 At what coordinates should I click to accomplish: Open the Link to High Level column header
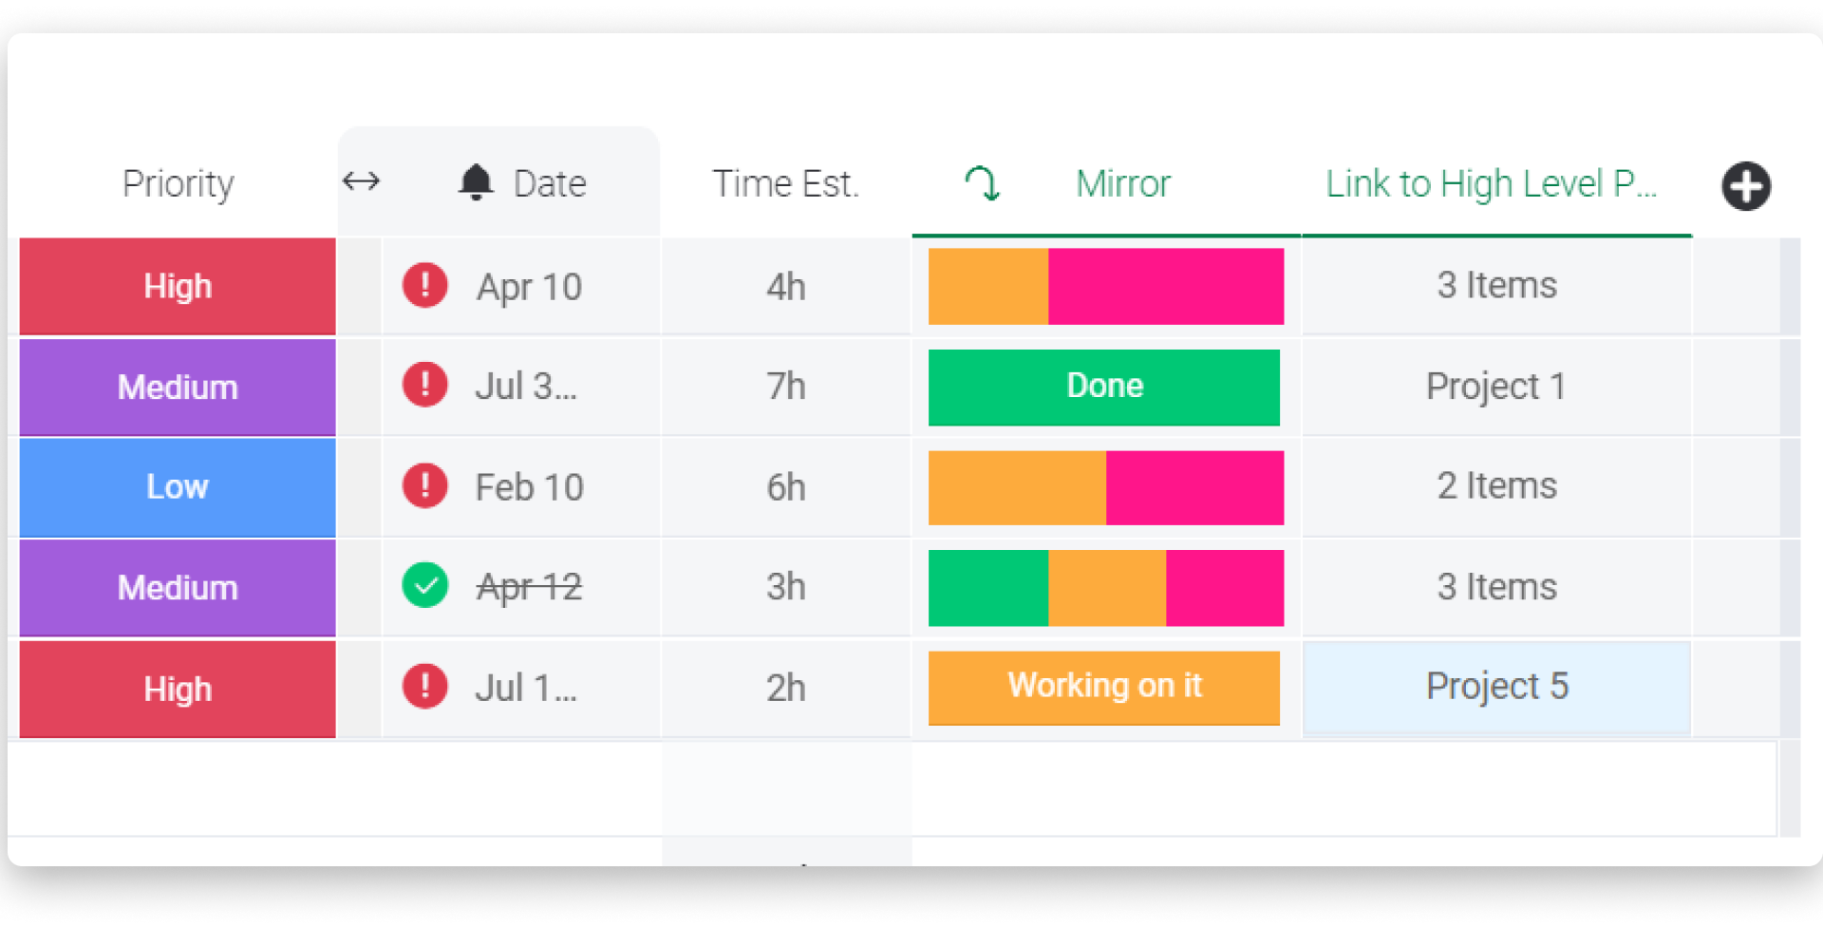(1491, 183)
